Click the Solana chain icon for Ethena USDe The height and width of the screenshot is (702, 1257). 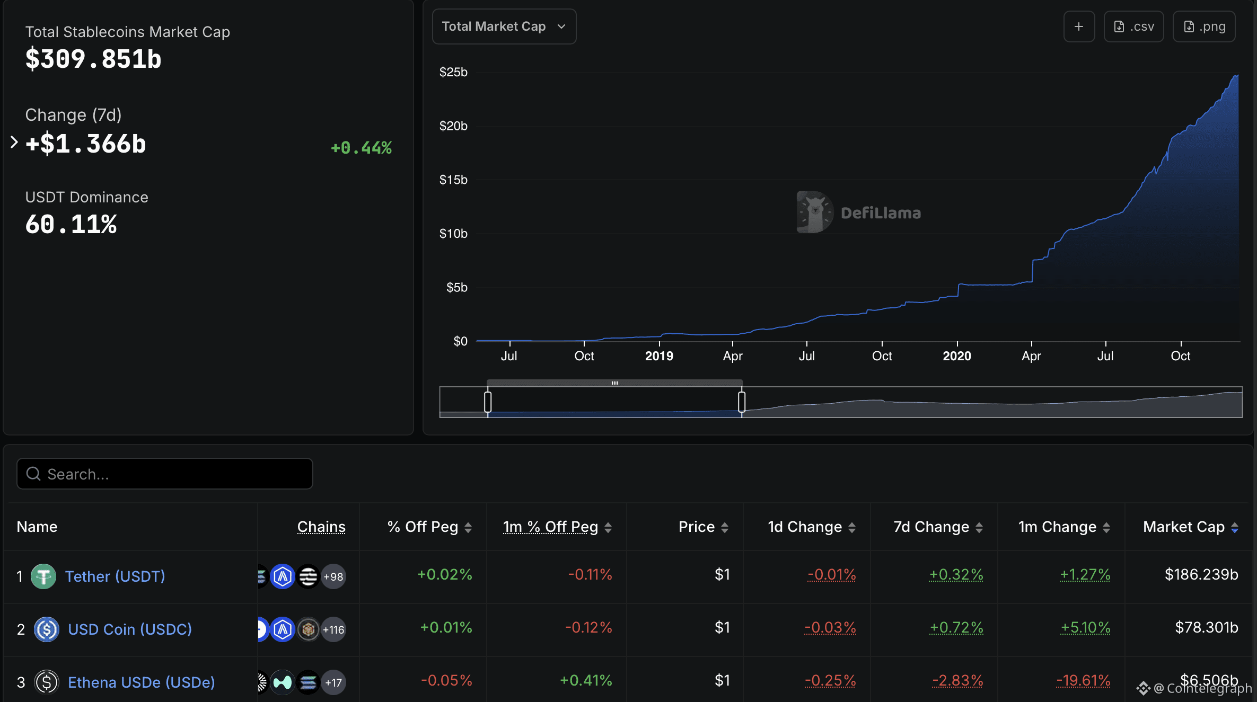(x=306, y=682)
